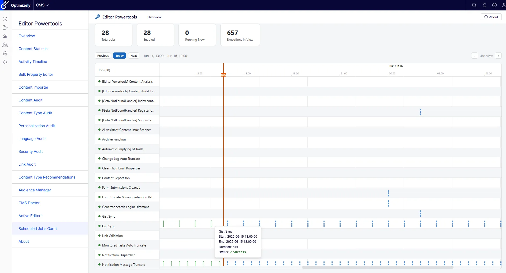The image size is (506, 273).
Task: Select Notification Message Truncate job
Action: click(127, 265)
